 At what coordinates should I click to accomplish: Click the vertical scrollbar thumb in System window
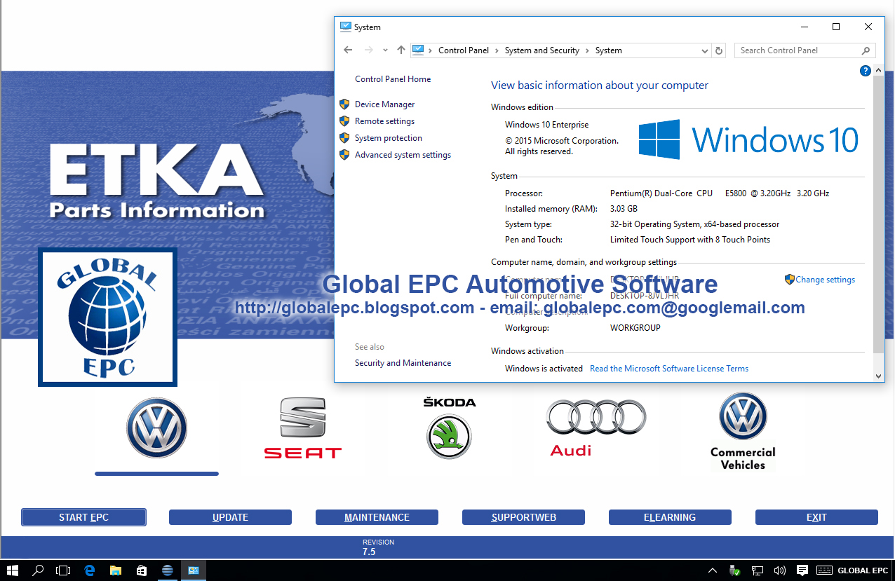click(x=880, y=215)
